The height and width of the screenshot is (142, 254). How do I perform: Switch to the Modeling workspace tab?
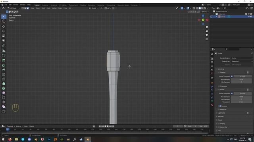tap(45, 5)
